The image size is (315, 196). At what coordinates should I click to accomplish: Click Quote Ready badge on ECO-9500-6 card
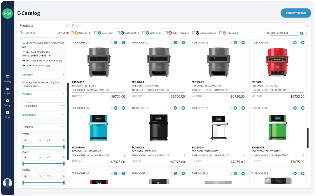tap(116, 108)
